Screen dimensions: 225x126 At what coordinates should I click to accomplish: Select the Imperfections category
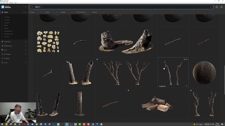coord(8,31)
